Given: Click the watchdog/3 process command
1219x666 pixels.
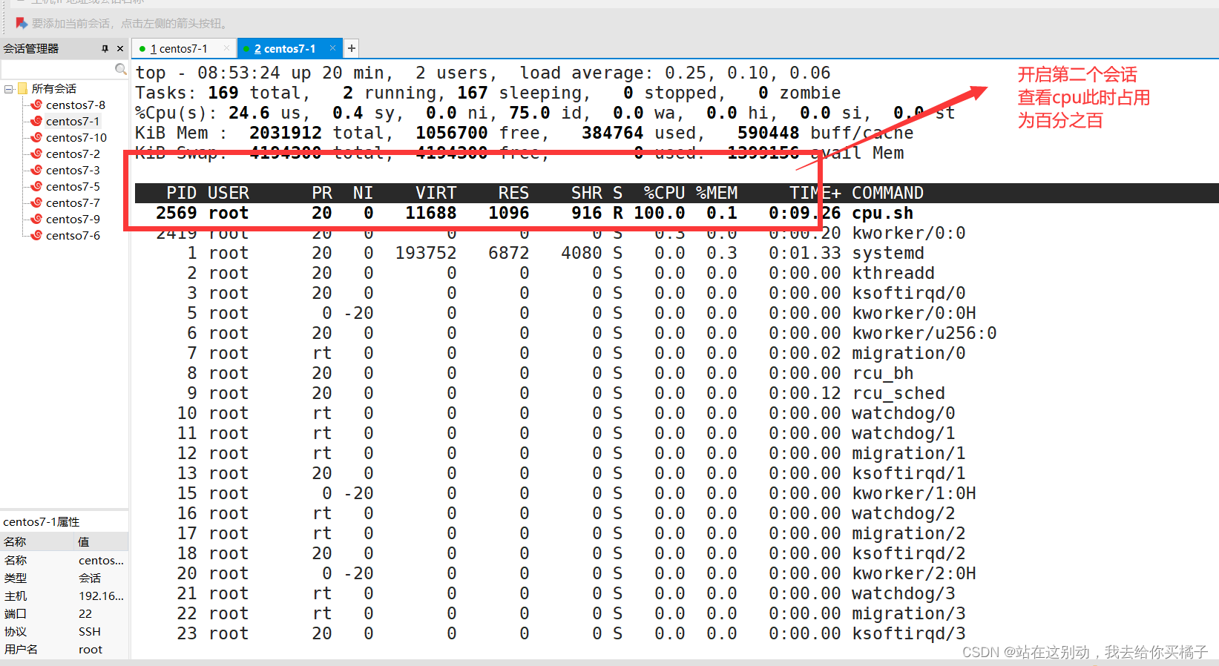Looking at the screenshot, I should click(x=903, y=594).
